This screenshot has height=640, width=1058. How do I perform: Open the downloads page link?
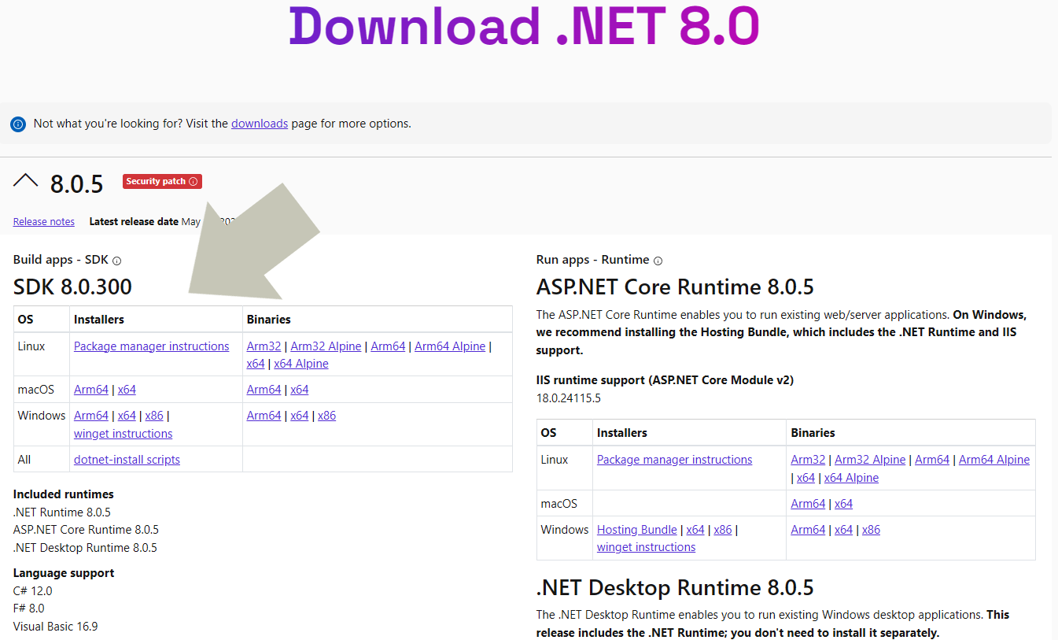pos(260,124)
